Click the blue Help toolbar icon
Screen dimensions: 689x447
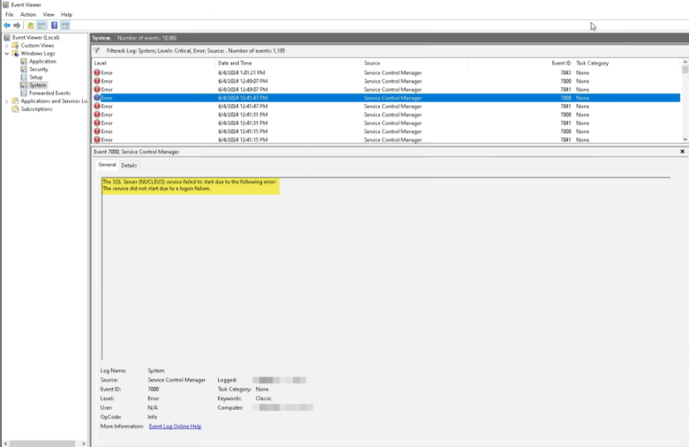[54, 26]
